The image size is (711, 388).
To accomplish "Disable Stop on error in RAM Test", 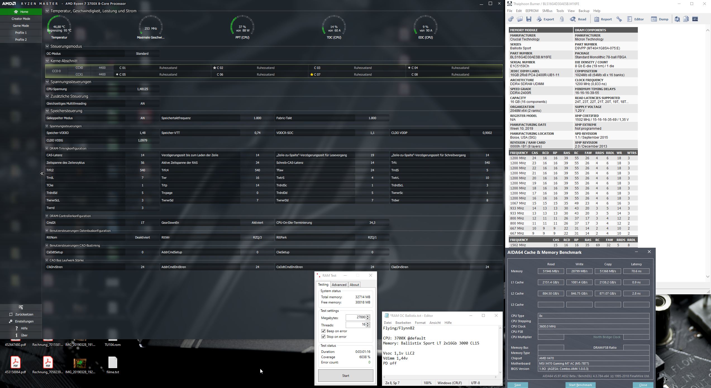I will pyautogui.click(x=323, y=337).
